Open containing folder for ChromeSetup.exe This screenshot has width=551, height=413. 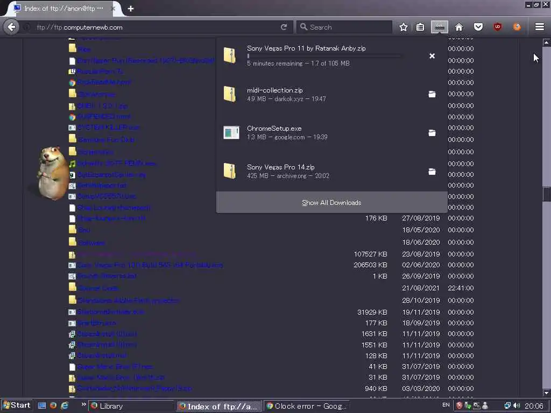pyautogui.click(x=432, y=133)
